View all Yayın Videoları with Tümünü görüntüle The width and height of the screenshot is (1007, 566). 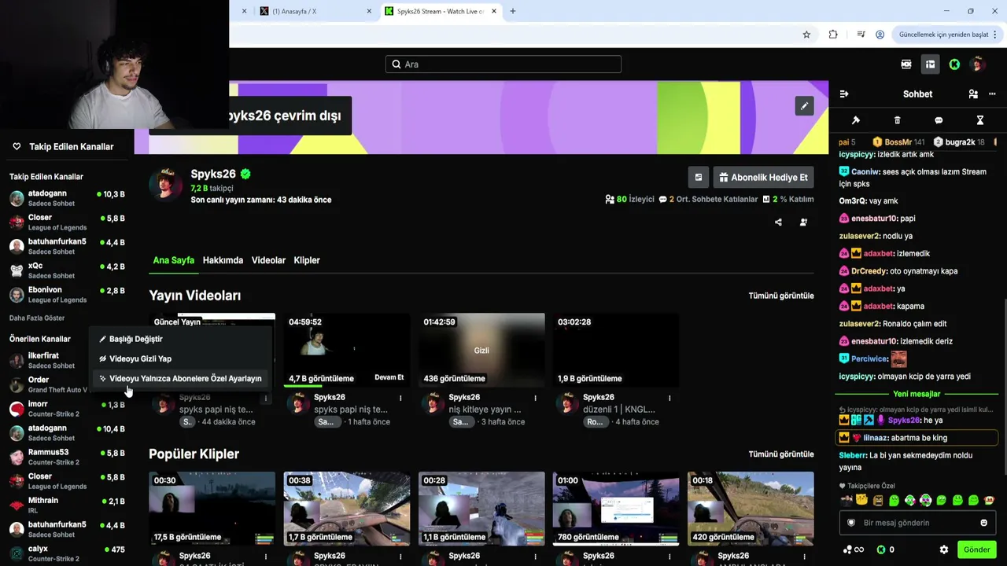[781, 296]
